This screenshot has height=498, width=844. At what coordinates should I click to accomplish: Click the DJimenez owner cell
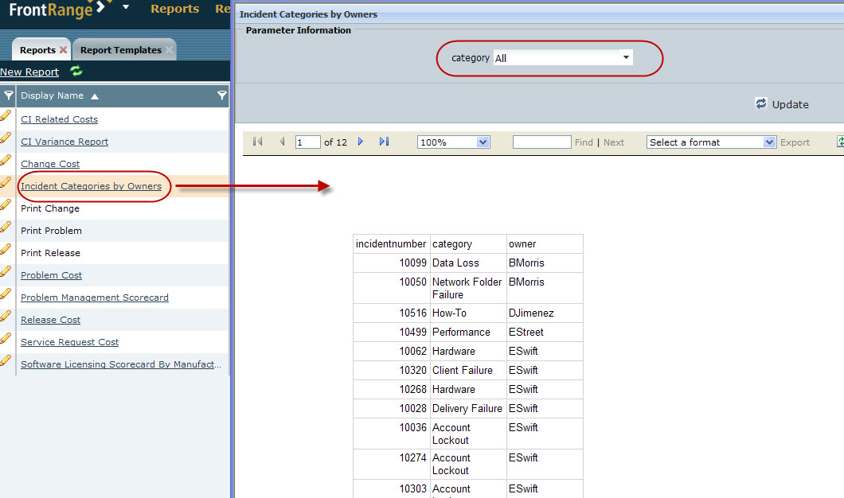tap(545, 313)
